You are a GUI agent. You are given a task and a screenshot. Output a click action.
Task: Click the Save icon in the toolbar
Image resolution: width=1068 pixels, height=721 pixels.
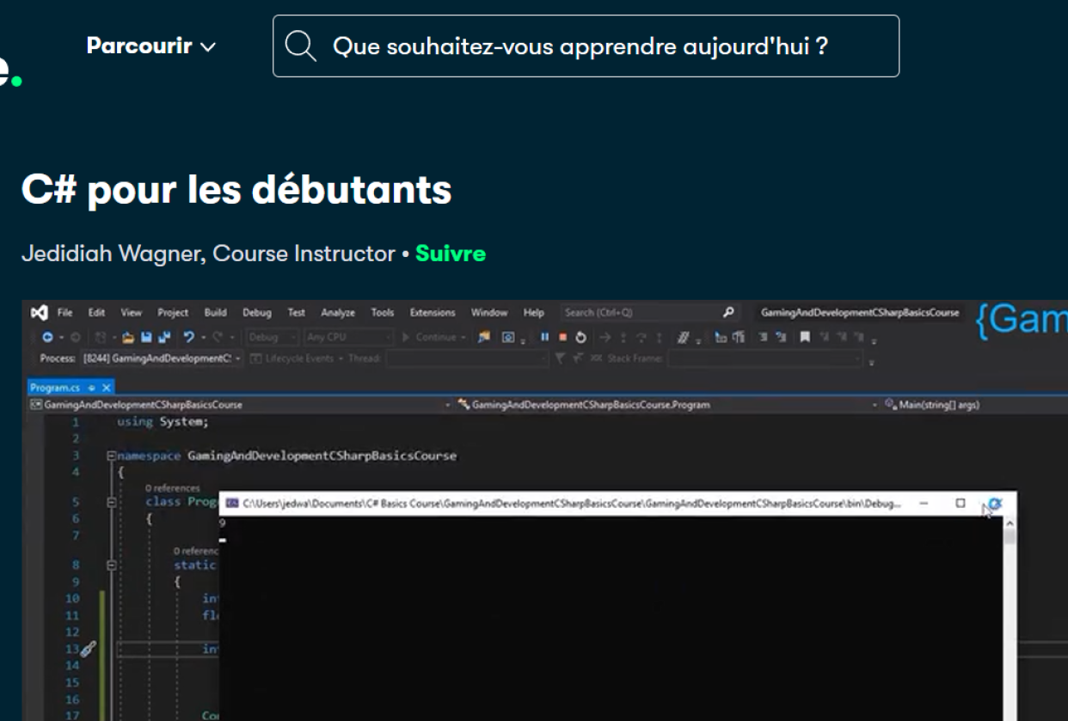coord(146,337)
